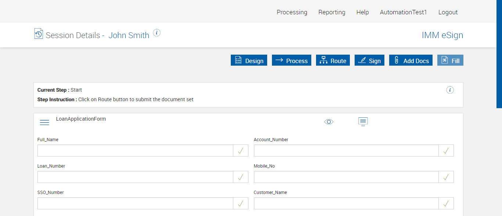
Task: Open the LoanApplicationForm hamburger menu
Action: pos(44,122)
